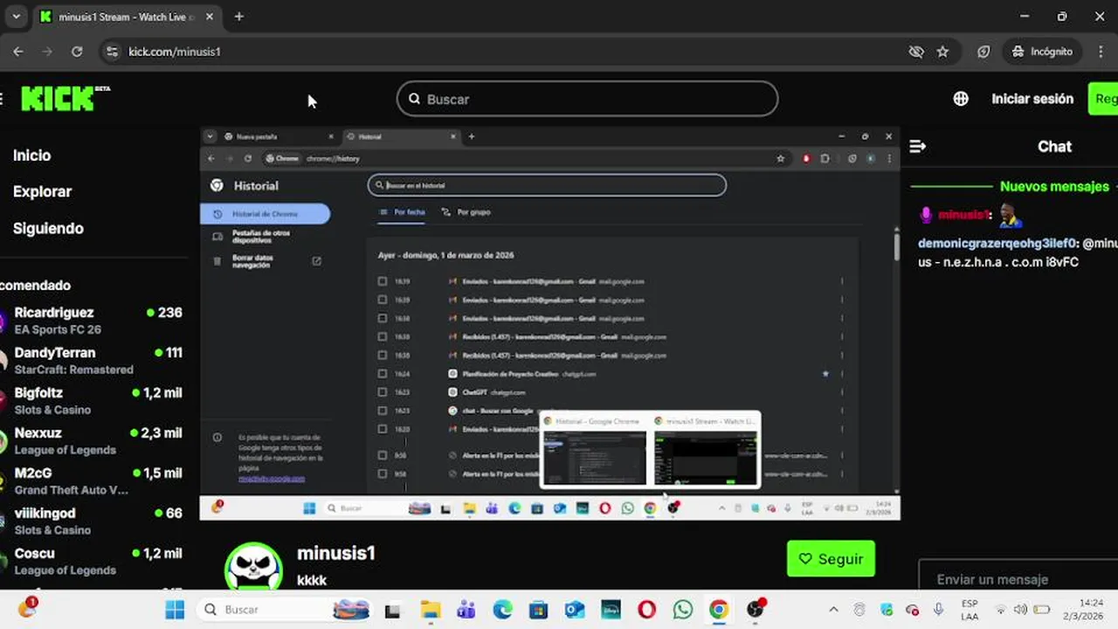The image size is (1118, 629).
Task: Switch to Google Chrome on taskbar
Action: [719, 610]
